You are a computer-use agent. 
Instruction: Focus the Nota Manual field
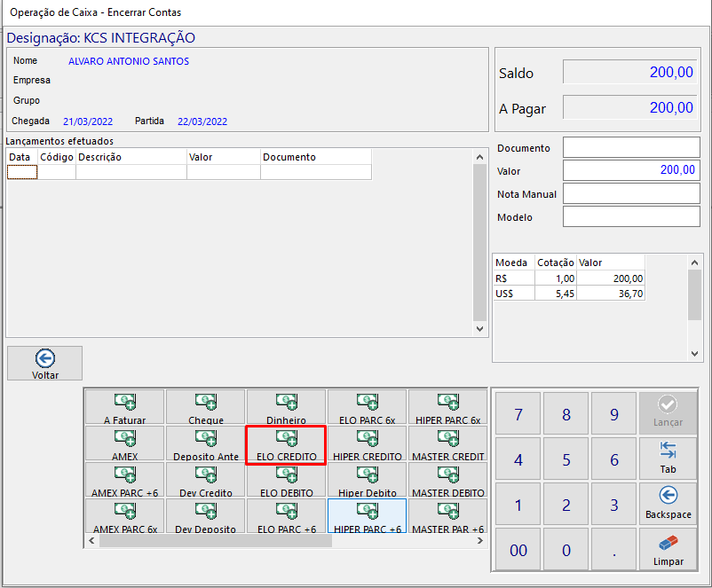pyautogui.click(x=631, y=193)
